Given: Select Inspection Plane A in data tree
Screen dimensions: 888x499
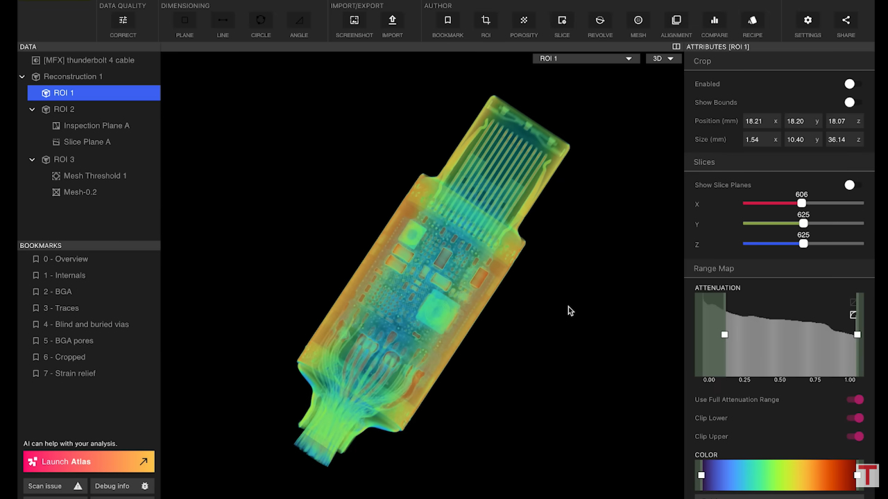Looking at the screenshot, I should [96, 125].
